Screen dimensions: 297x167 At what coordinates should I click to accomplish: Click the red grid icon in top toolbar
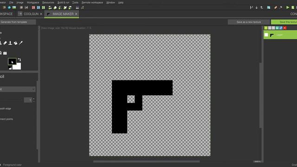[33, 7]
